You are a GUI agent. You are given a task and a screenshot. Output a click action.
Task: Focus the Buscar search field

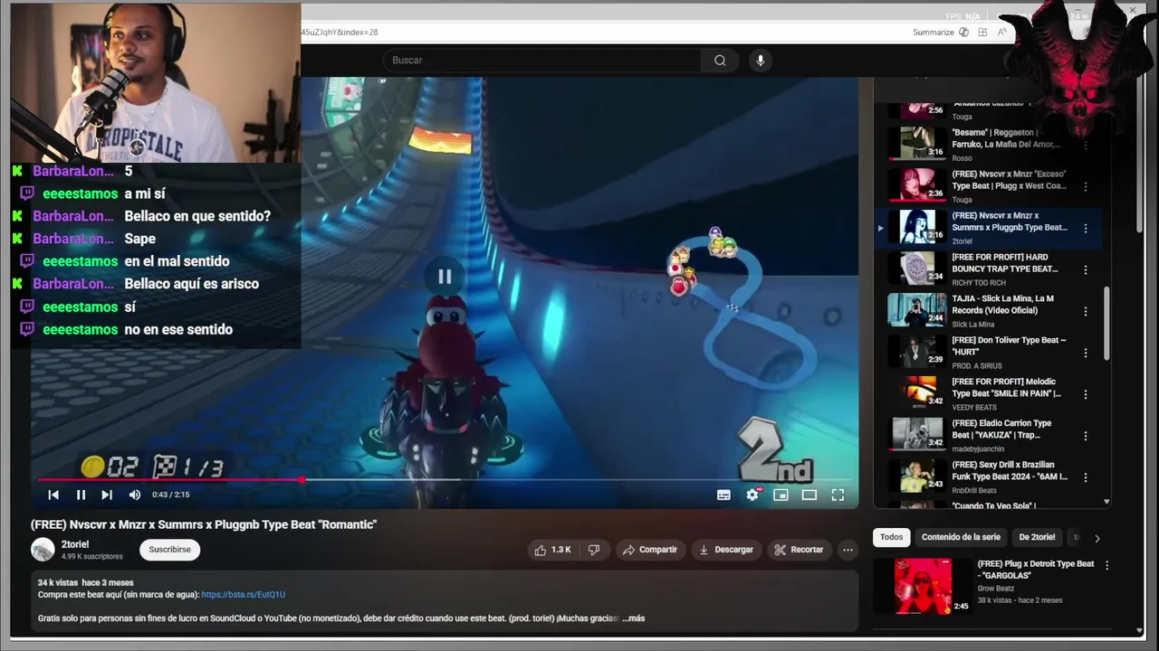point(543,61)
